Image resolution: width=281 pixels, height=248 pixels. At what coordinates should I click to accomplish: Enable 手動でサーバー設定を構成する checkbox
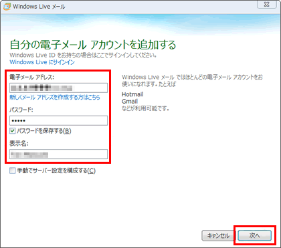pyautogui.click(x=13, y=170)
